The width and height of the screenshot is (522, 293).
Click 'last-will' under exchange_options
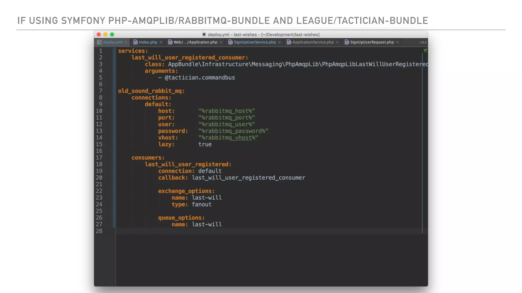[207, 198]
